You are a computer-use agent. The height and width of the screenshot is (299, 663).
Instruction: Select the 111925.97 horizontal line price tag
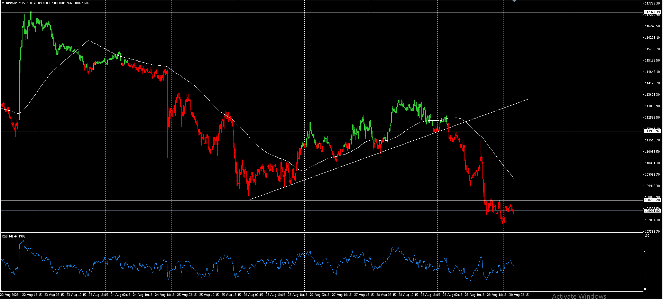click(652, 131)
